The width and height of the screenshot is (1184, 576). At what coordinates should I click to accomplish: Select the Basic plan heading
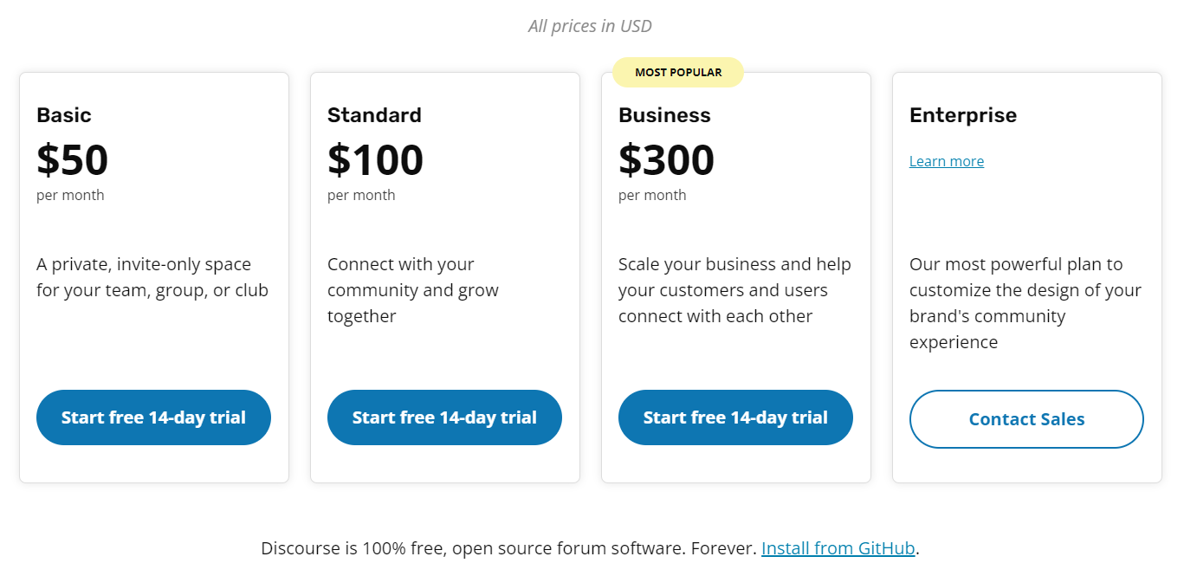(64, 115)
